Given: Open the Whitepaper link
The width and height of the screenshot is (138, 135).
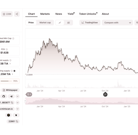Looking at the screenshot, I should click(x=10, y=90).
